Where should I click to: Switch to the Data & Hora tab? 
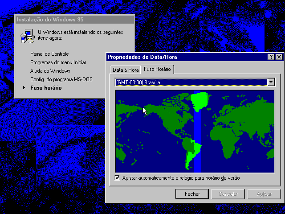[x=126, y=70]
